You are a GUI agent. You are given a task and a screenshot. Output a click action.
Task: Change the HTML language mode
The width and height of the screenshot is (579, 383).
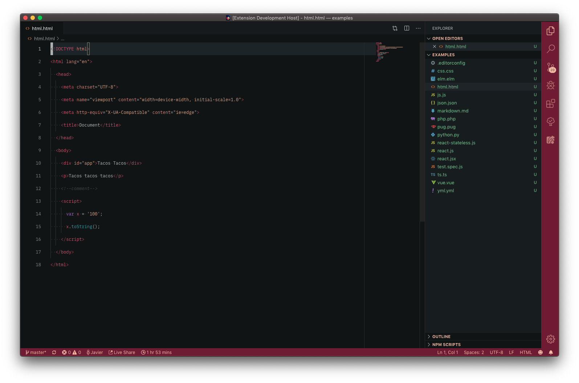click(x=526, y=353)
